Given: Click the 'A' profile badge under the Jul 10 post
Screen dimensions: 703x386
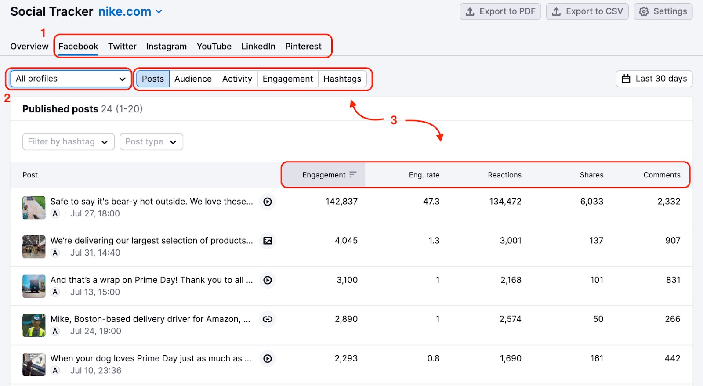Looking at the screenshot, I should pyautogui.click(x=55, y=371).
